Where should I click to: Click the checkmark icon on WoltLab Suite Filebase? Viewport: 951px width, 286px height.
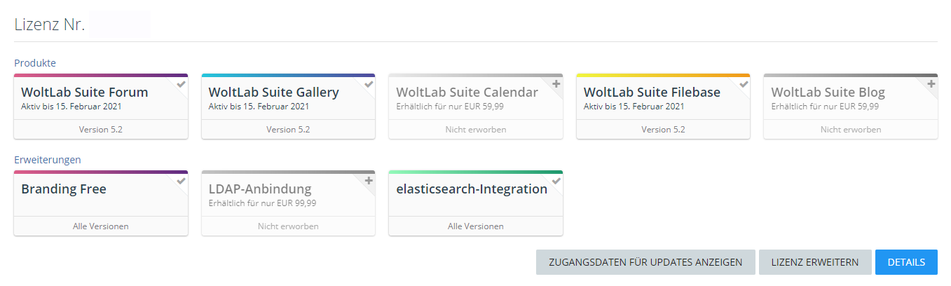744,84
